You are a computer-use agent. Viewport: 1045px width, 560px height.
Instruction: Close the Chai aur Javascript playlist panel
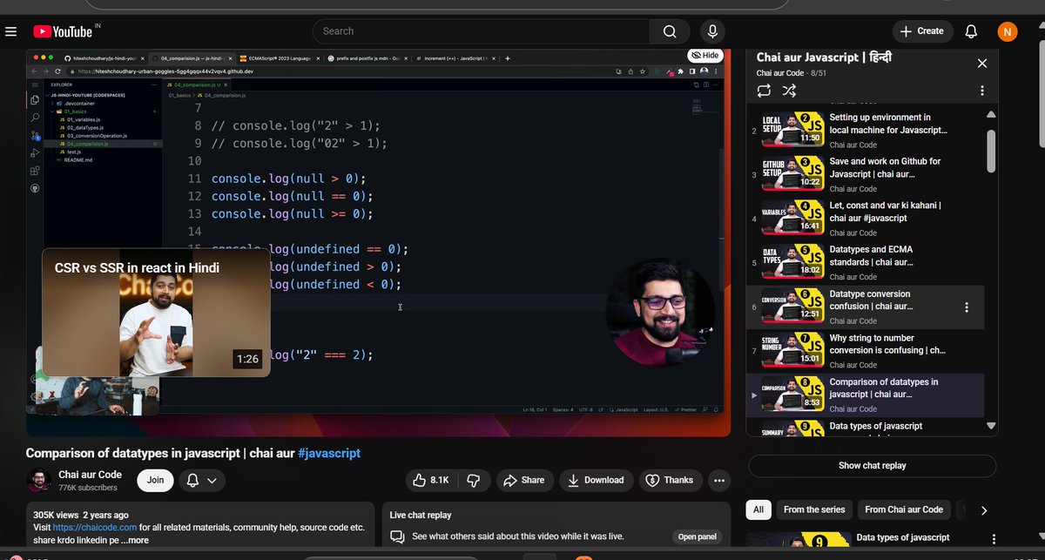[x=982, y=64]
